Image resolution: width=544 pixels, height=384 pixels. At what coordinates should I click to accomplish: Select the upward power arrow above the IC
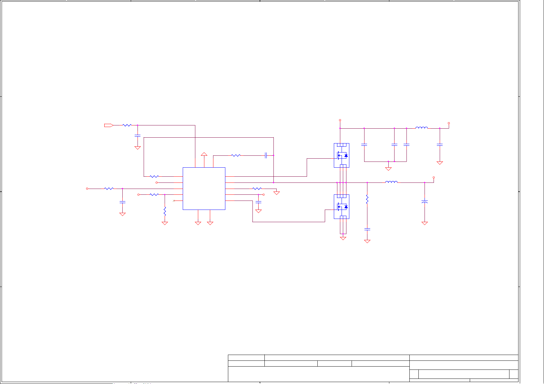(204, 154)
